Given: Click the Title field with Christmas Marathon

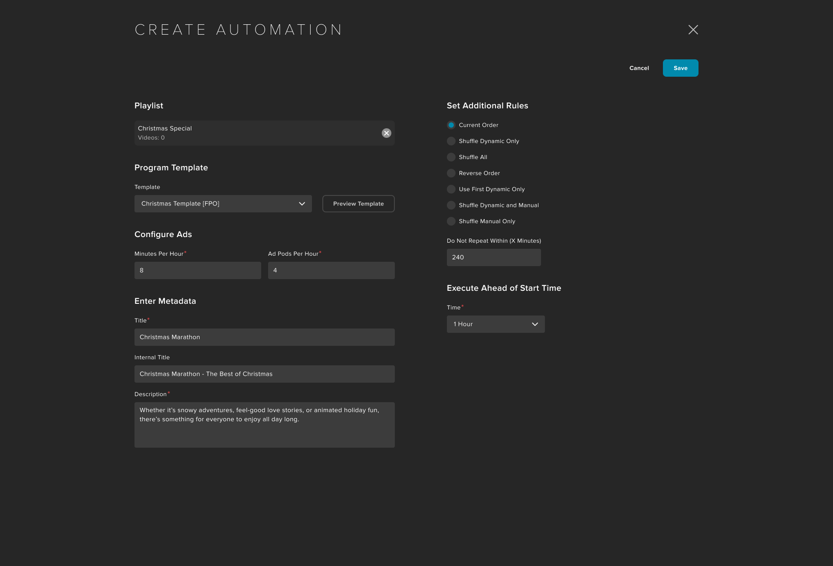Looking at the screenshot, I should [x=265, y=337].
